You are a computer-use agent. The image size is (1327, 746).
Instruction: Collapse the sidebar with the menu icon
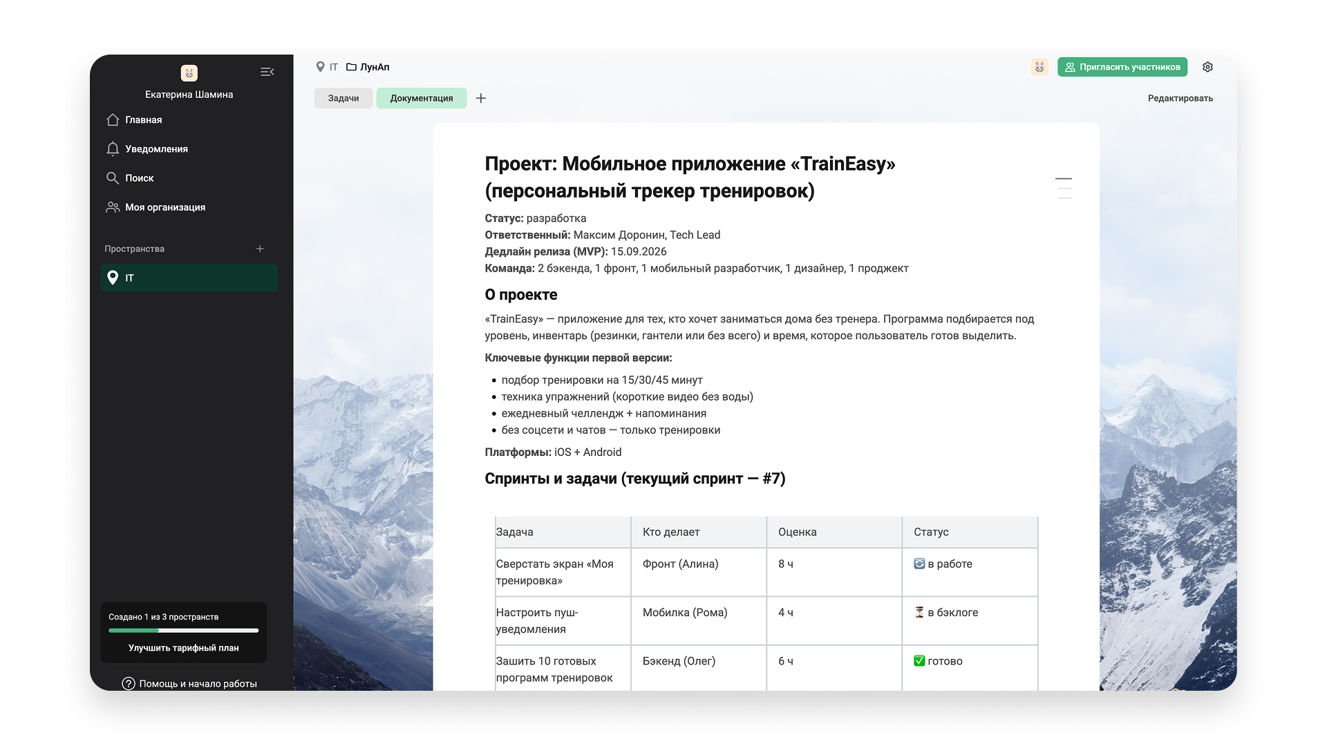(267, 72)
